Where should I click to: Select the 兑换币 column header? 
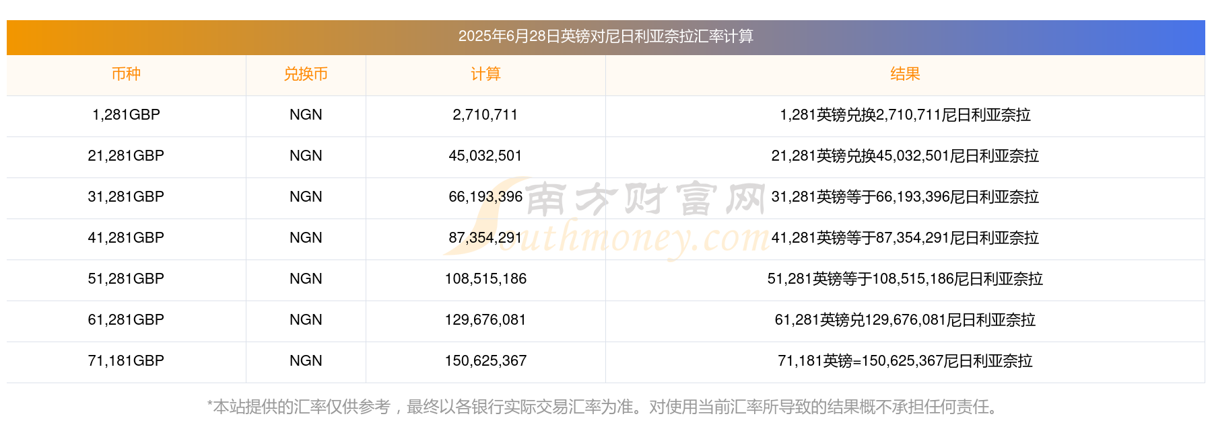tap(306, 74)
